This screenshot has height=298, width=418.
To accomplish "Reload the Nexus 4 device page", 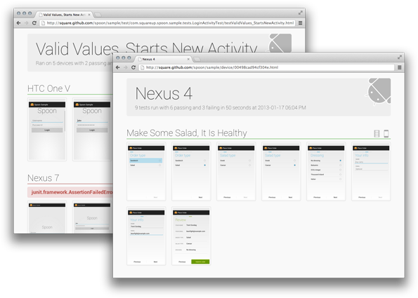I will [133, 67].
